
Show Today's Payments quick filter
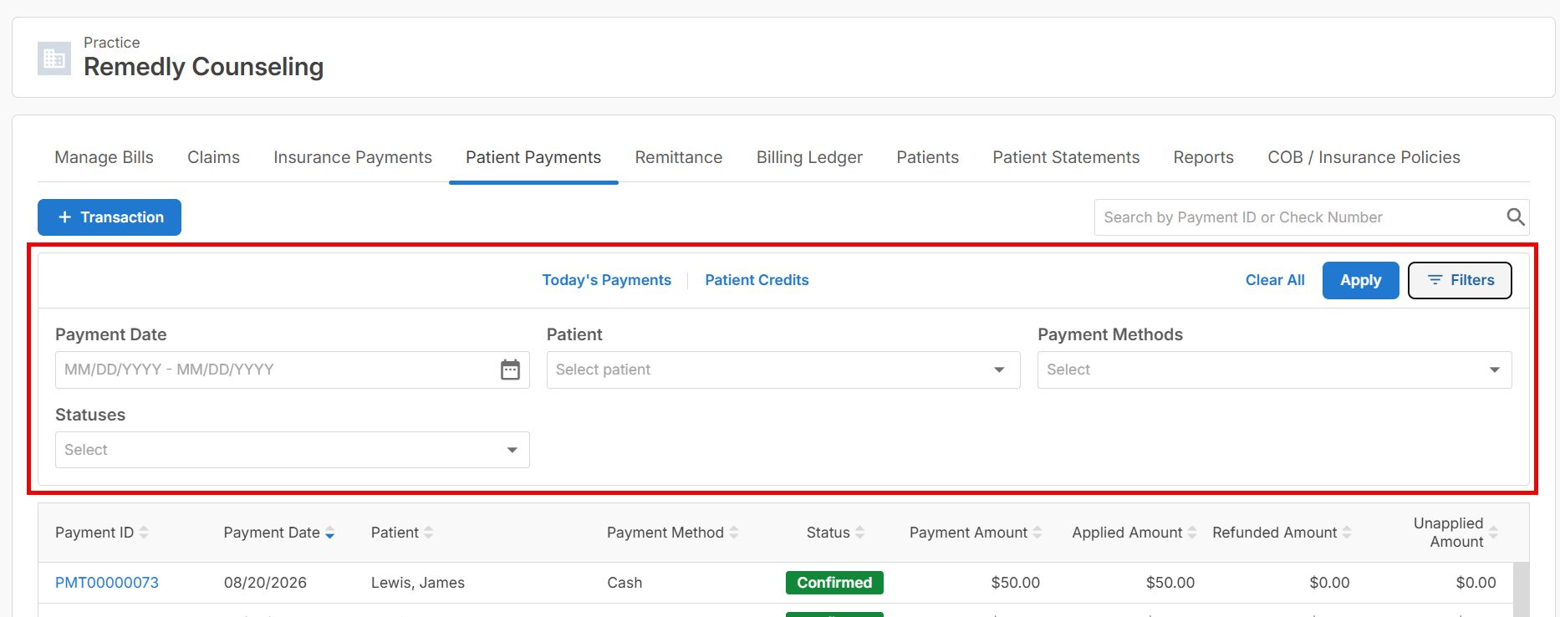(606, 280)
